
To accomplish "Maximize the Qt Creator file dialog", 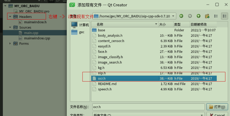I will [217, 5].
